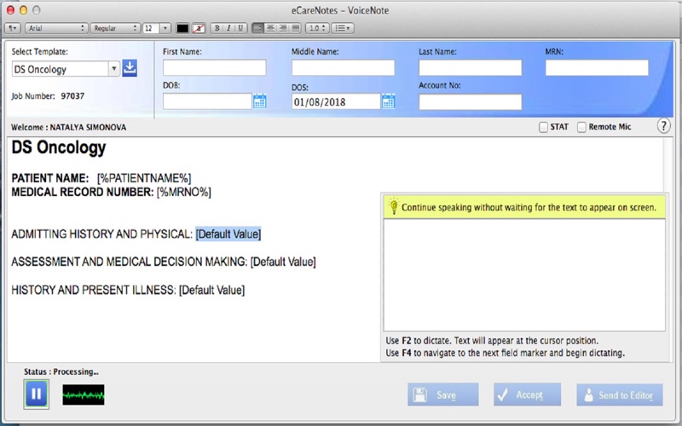Screen dimensions: 682x426
Task: Click the Status : Processing text
Action: click(61, 371)
